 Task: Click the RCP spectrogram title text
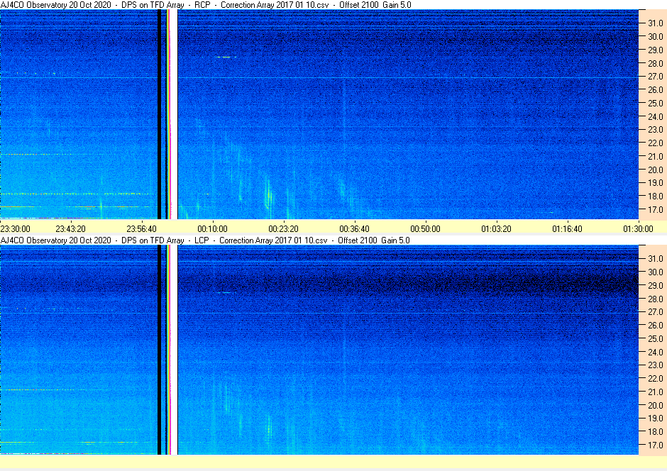tap(206, 5)
